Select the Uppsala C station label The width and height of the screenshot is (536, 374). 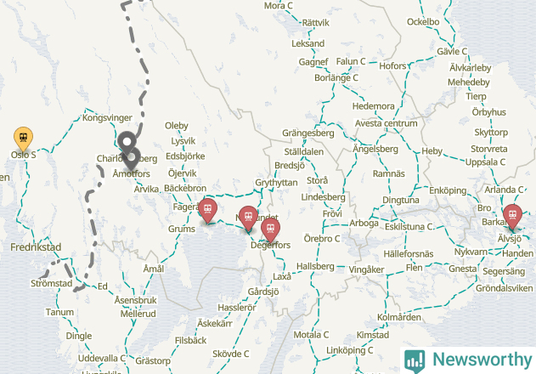pos(485,161)
